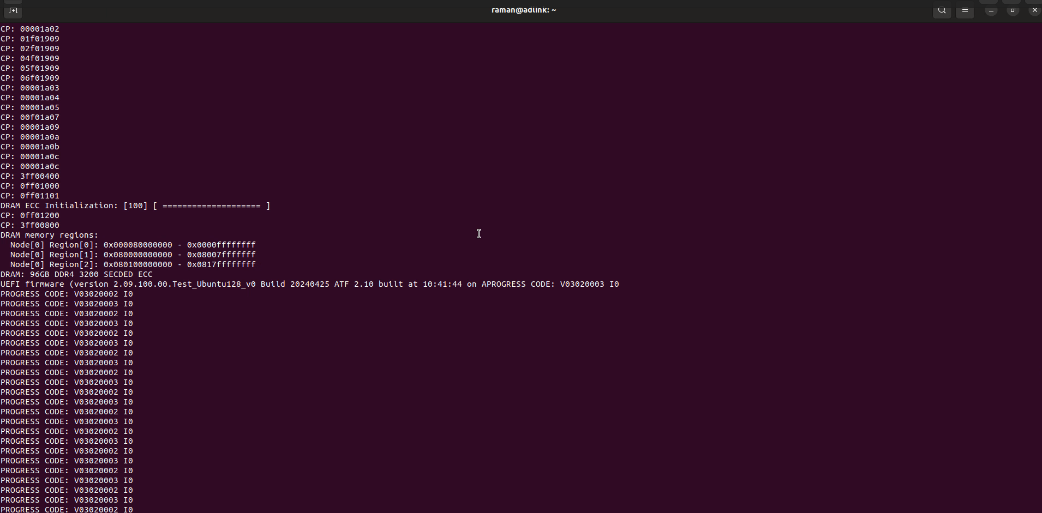
Task: Click the Node[0] Region[1] address line
Action: click(x=133, y=255)
